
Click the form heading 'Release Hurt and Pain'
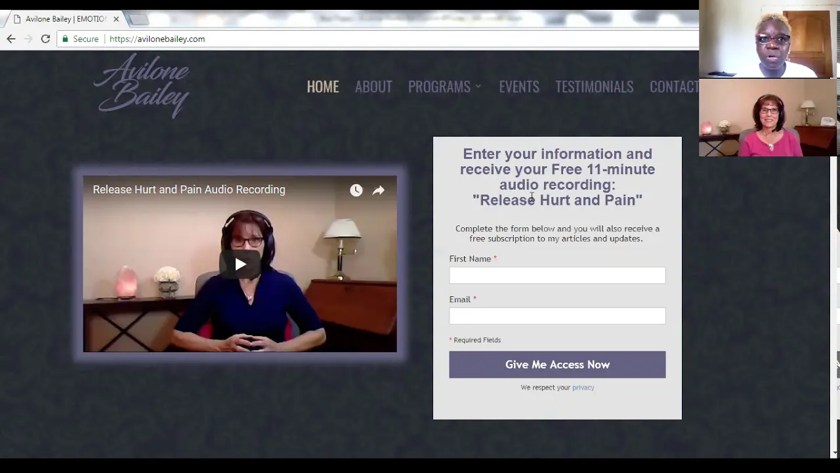[x=557, y=200]
